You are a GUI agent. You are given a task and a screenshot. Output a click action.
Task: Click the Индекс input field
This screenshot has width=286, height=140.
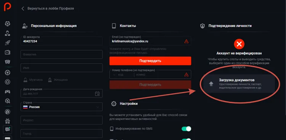coord(61,120)
